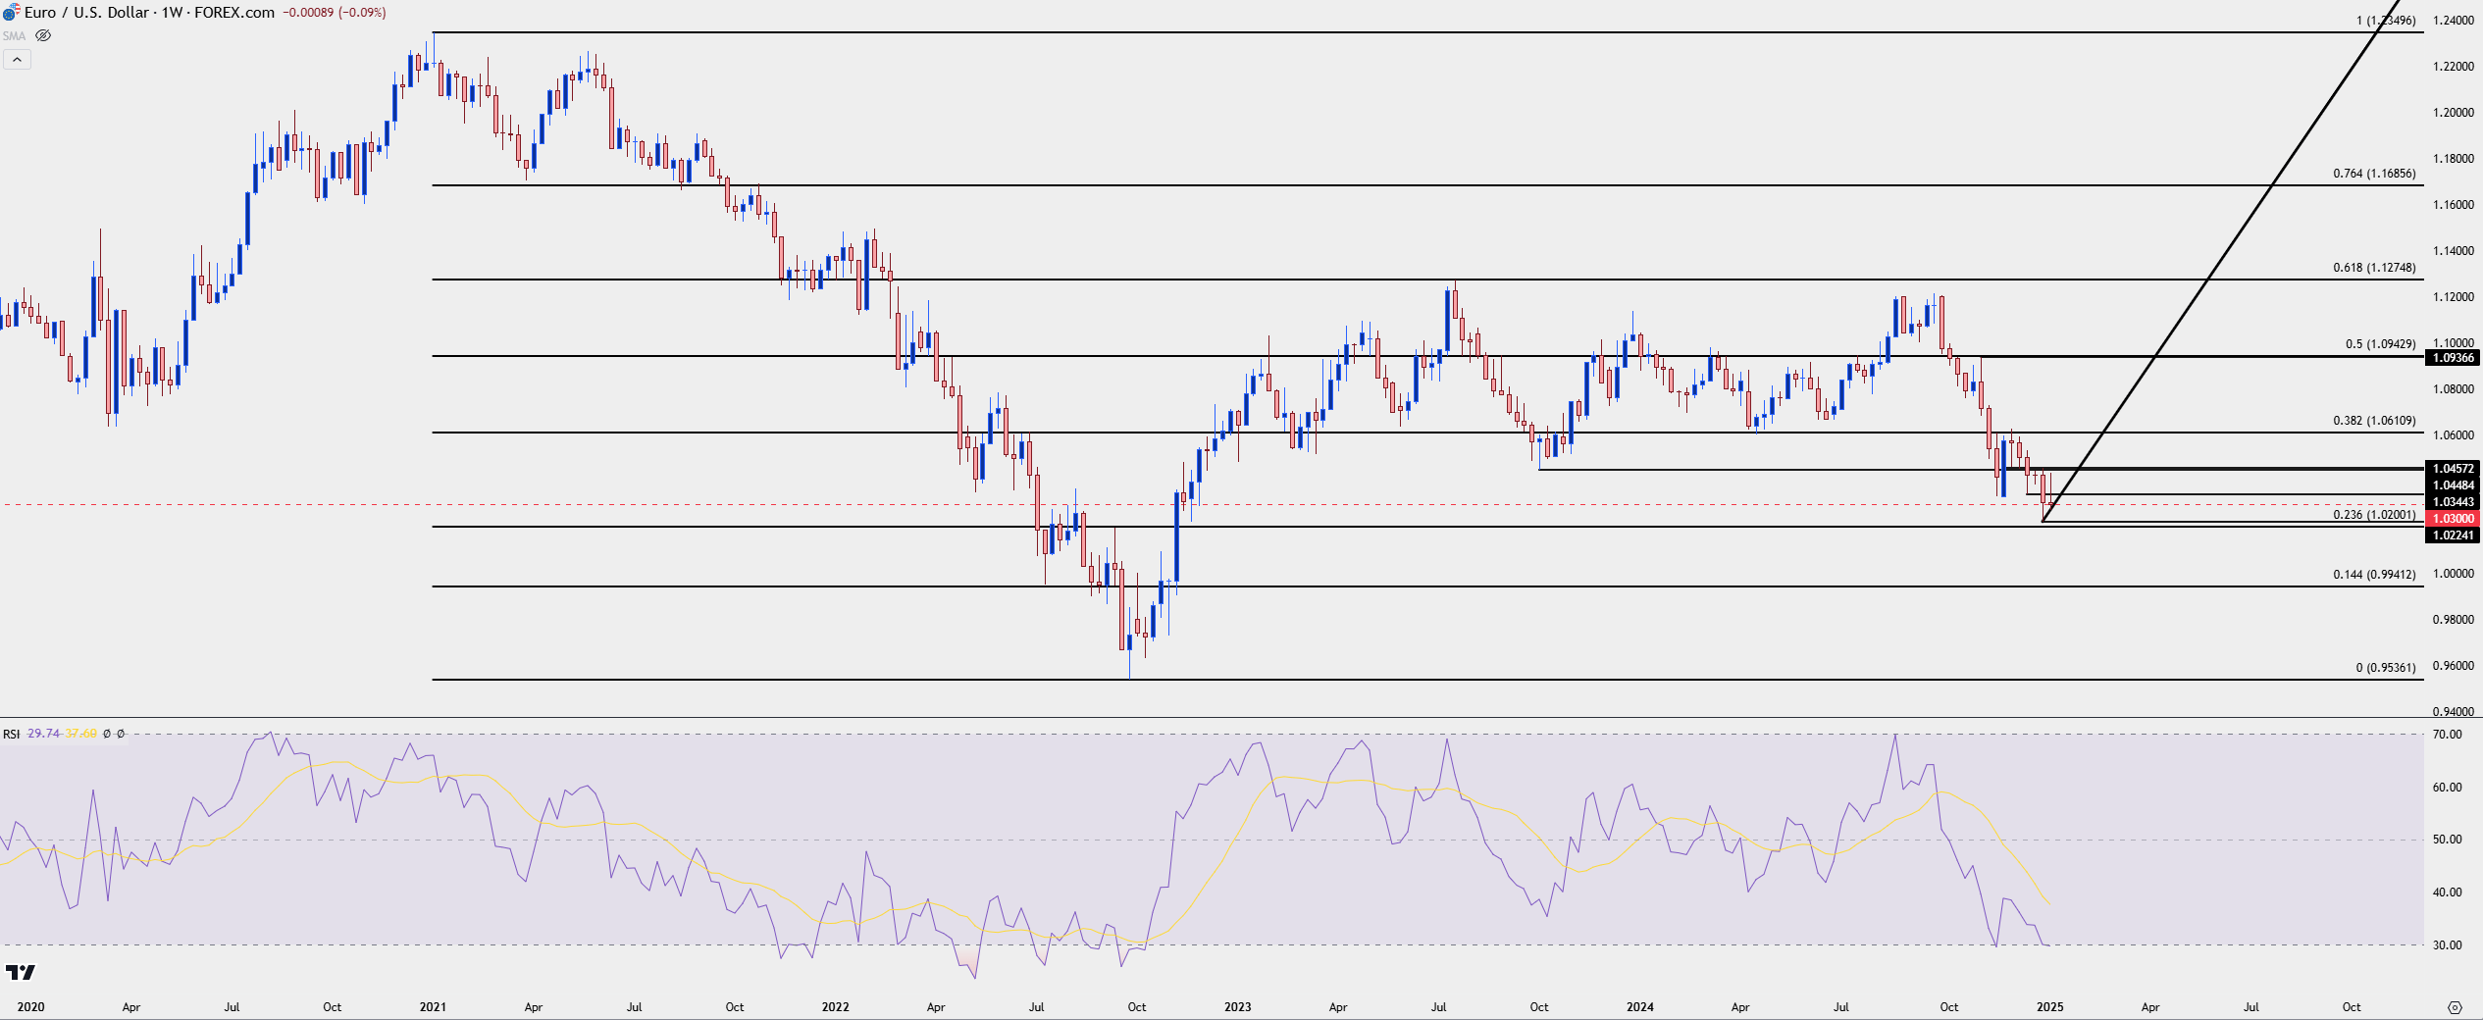Click the 2021 label on the time axis
2483x1020 pixels.
(x=433, y=1007)
